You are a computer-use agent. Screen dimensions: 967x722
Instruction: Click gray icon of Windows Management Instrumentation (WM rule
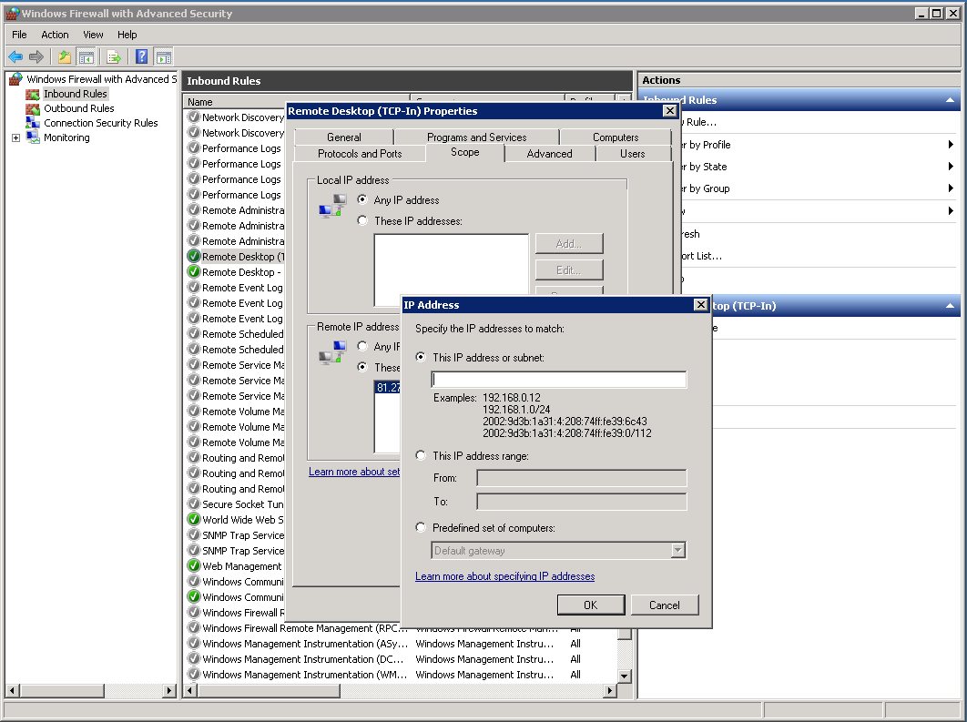194,674
